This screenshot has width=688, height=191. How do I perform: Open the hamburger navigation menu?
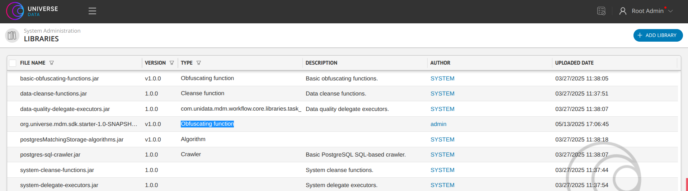[x=92, y=11]
